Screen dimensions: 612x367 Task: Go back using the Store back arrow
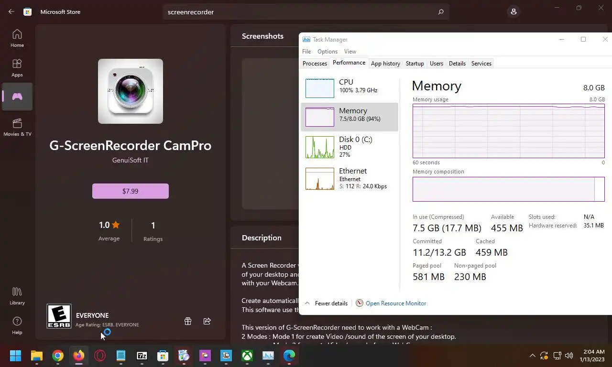[x=11, y=11]
